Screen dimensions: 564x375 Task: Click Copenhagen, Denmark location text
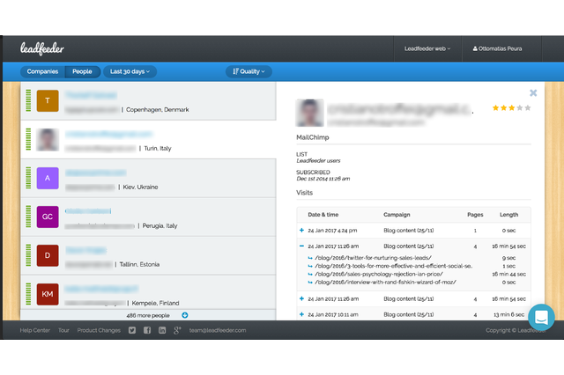[x=157, y=109]
